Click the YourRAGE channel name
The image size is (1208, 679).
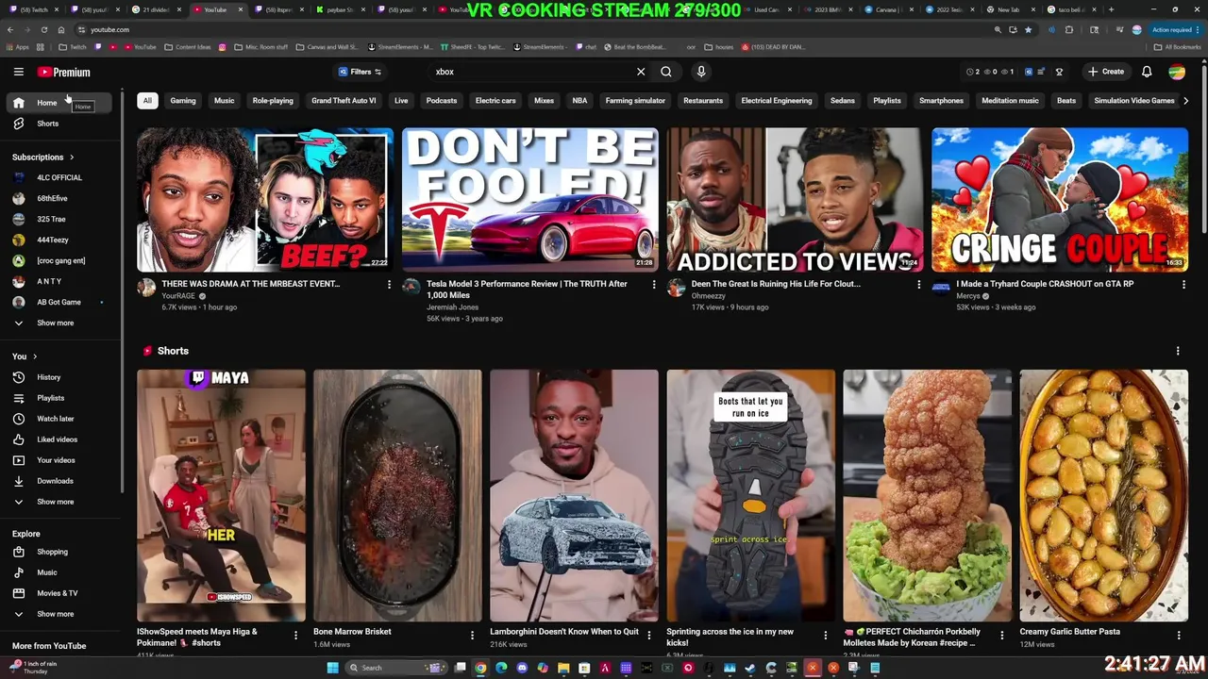(178, 295)
